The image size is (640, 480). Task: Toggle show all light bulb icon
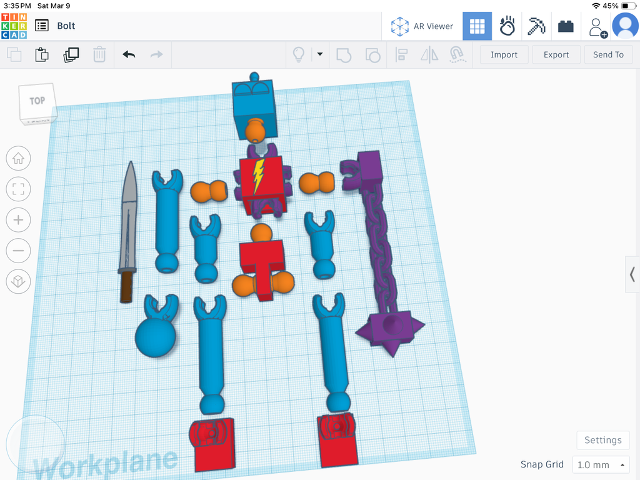(x=299, y=55)
